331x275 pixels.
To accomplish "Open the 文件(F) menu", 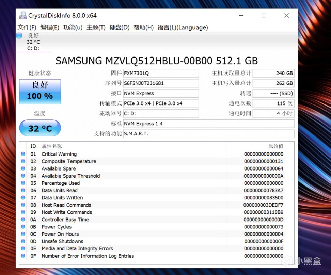I will point(27,27).
